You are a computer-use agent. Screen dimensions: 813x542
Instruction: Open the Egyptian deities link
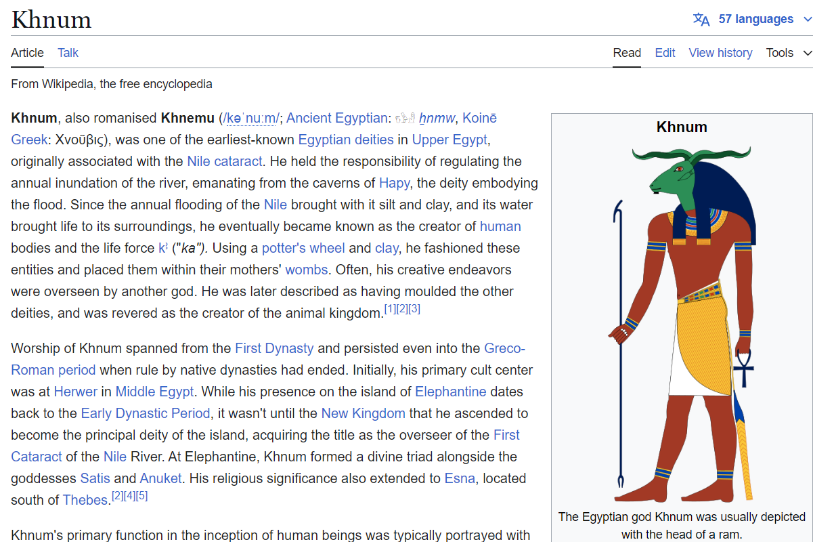(346, 140)
